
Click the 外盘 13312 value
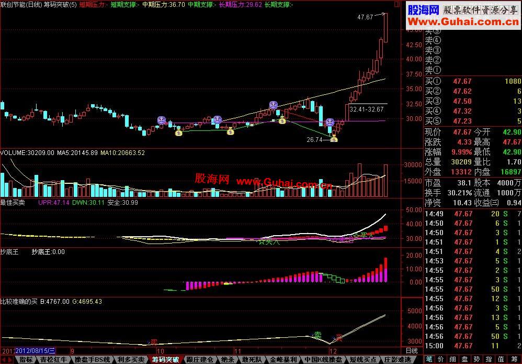461,172
